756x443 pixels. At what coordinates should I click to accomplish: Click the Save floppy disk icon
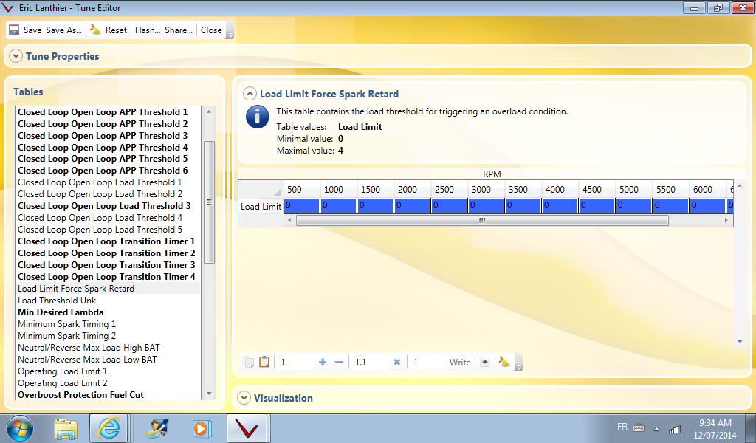click(x=15, y=30)
